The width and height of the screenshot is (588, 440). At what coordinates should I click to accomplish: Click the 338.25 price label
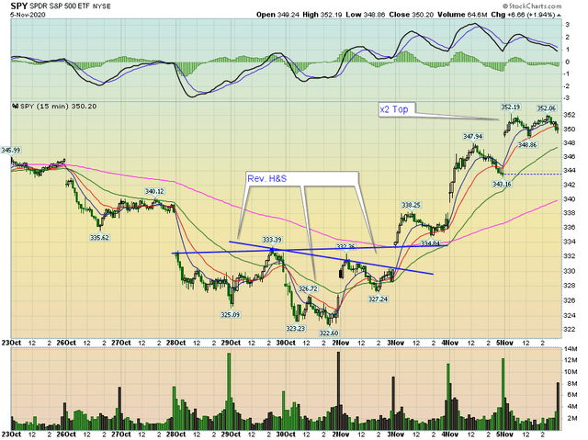[411, 205]
